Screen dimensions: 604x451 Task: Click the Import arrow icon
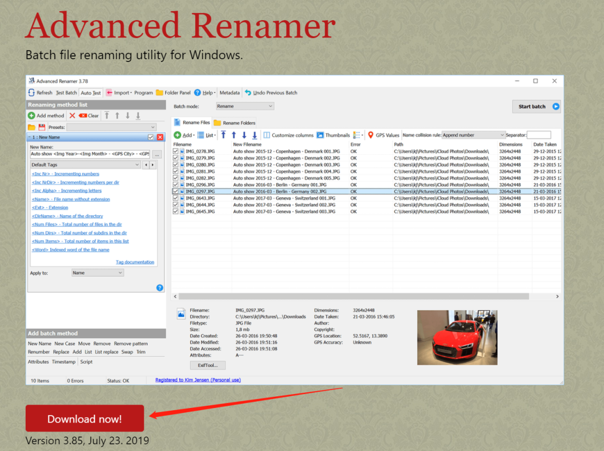pos(110,93)
